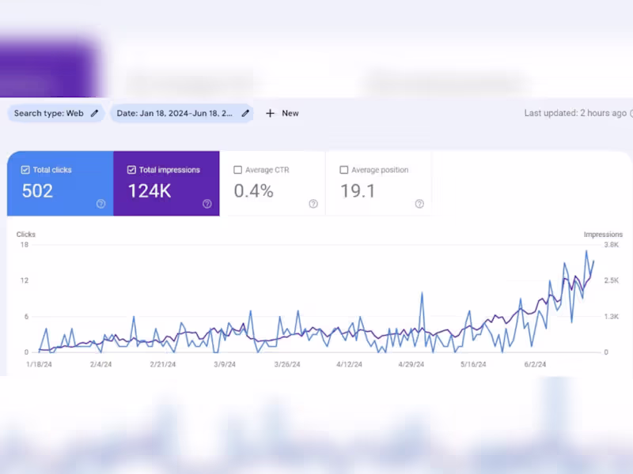Open the Search type: Web filter chip
The height and width of the screenshot is (474, 633).
55,113
